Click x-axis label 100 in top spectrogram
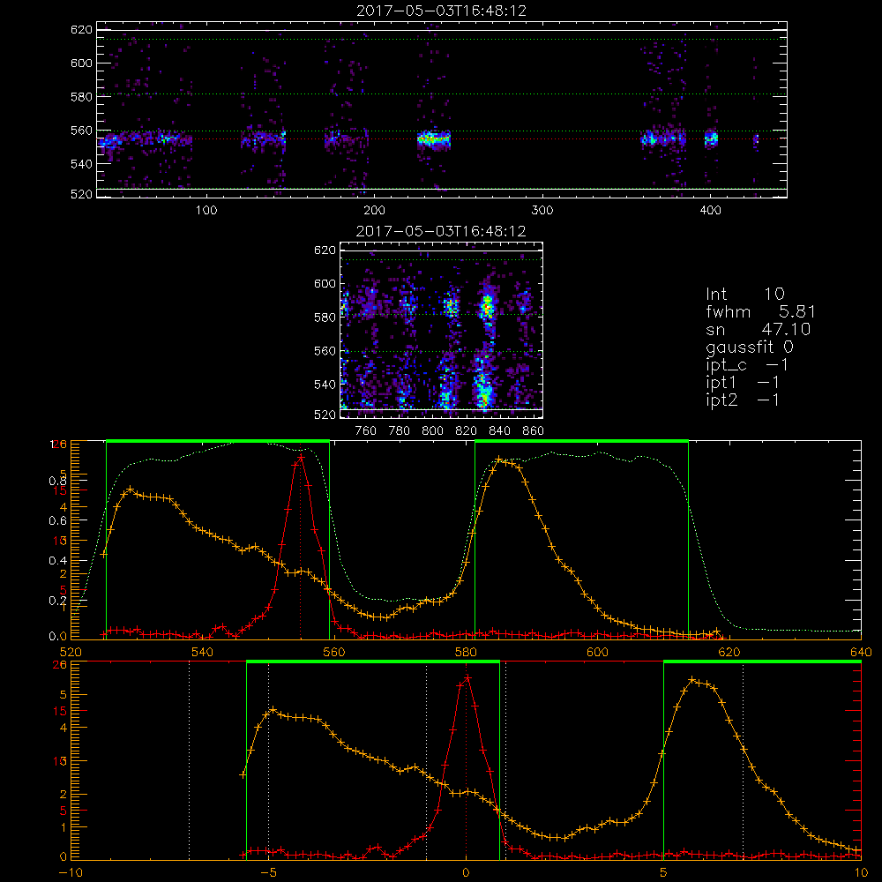 (x=206, y=210)
